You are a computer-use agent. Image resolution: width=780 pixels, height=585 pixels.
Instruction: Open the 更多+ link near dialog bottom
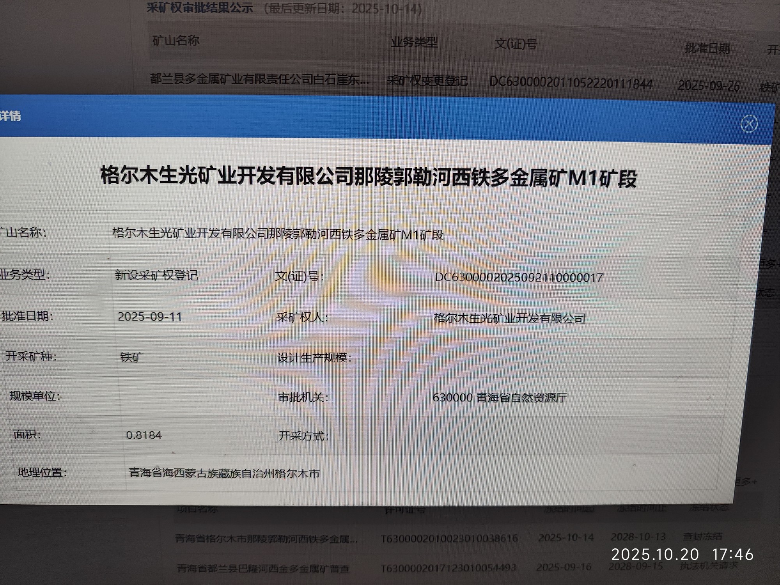point(746,482)
